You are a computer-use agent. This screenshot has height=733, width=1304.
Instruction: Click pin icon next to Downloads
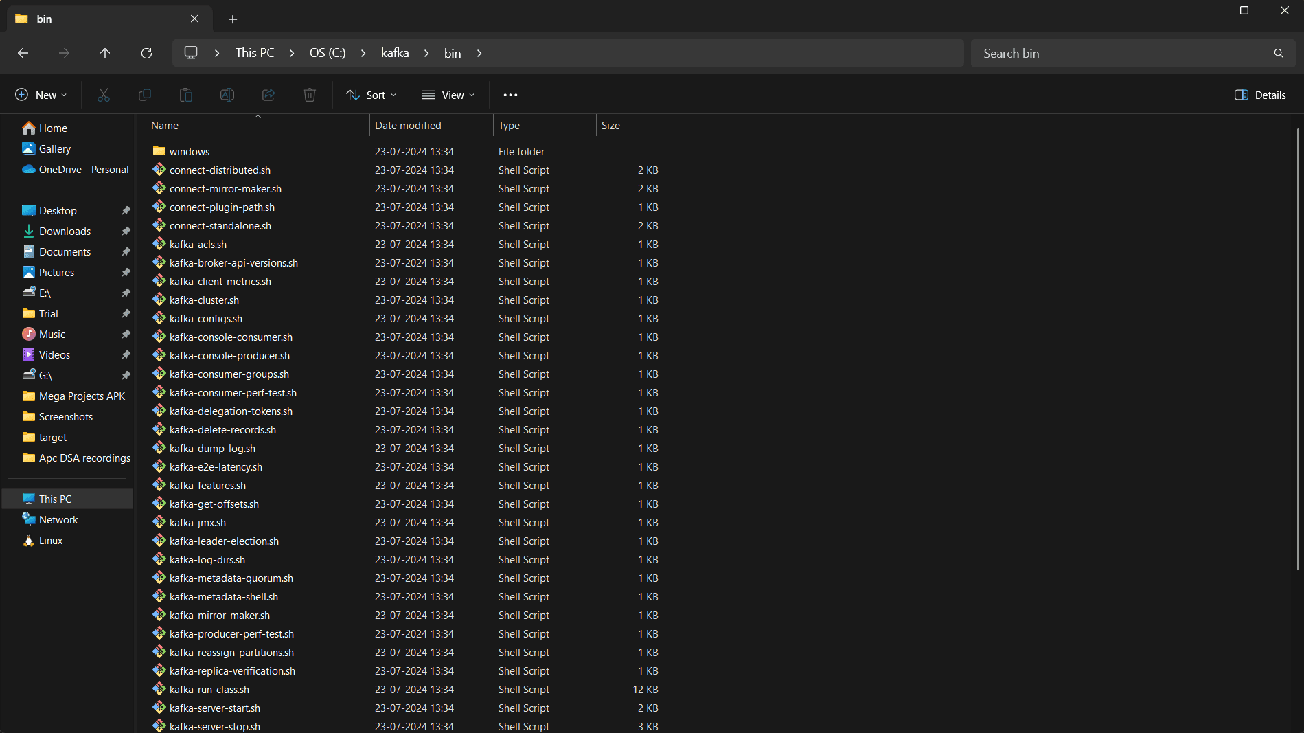[126, 231]
